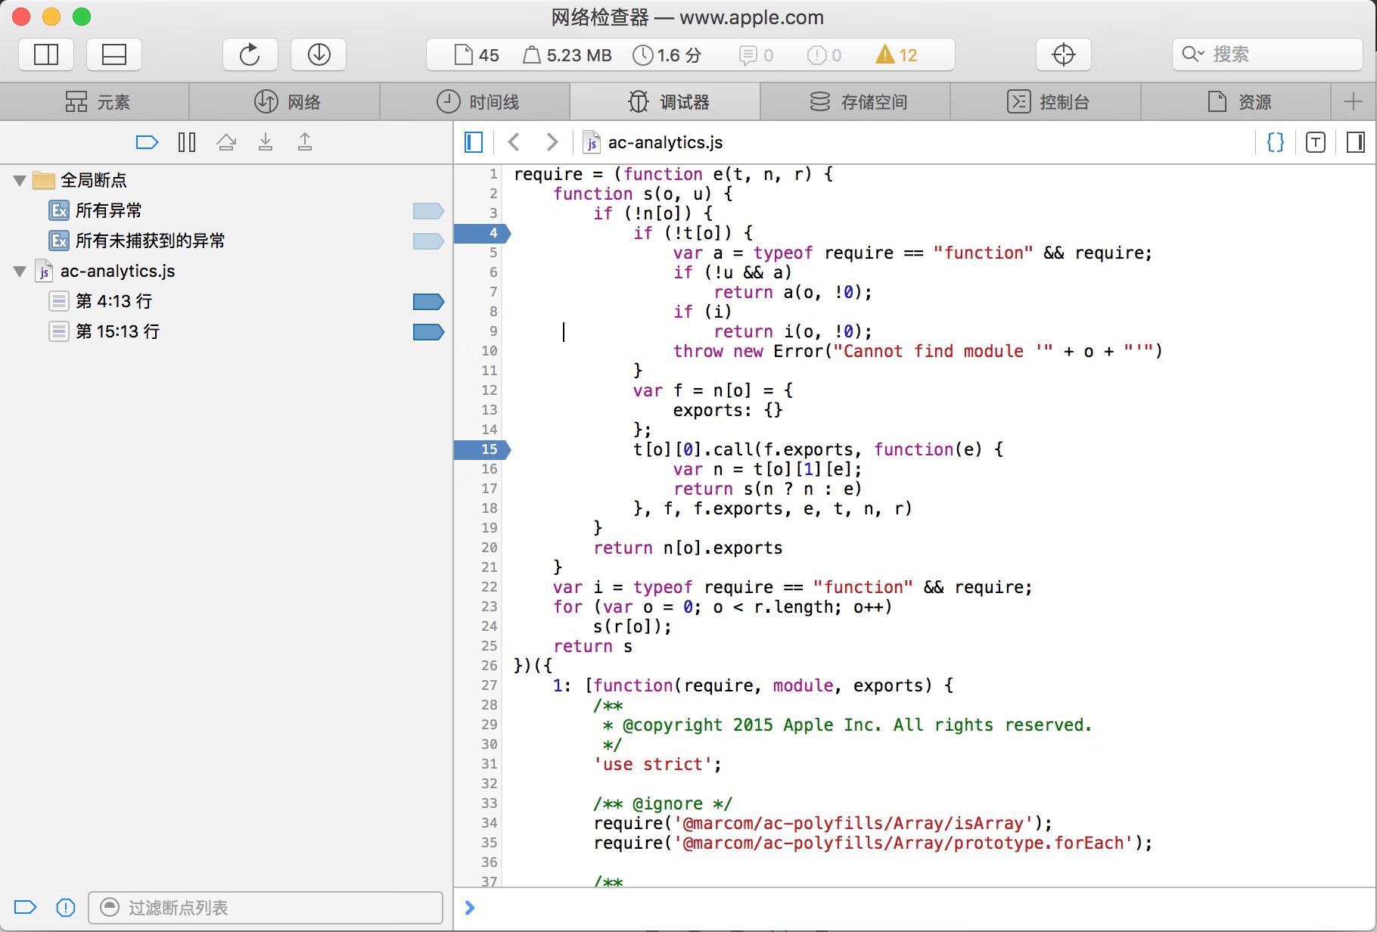Viewport: 1377px width, 932px height.
Task: Toggle breakpoint on line 15 gutter
Action: coord(483,449)
